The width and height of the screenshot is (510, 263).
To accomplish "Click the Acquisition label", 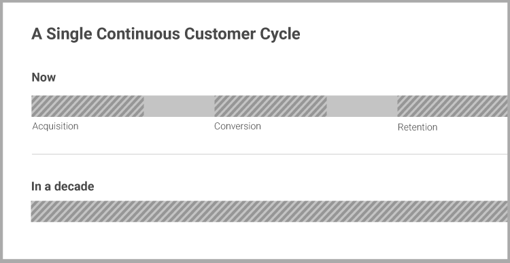I will [55, 126].
